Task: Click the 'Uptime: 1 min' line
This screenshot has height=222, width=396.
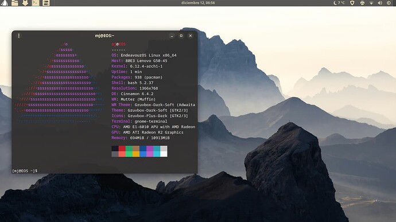Action: point(126,72)
